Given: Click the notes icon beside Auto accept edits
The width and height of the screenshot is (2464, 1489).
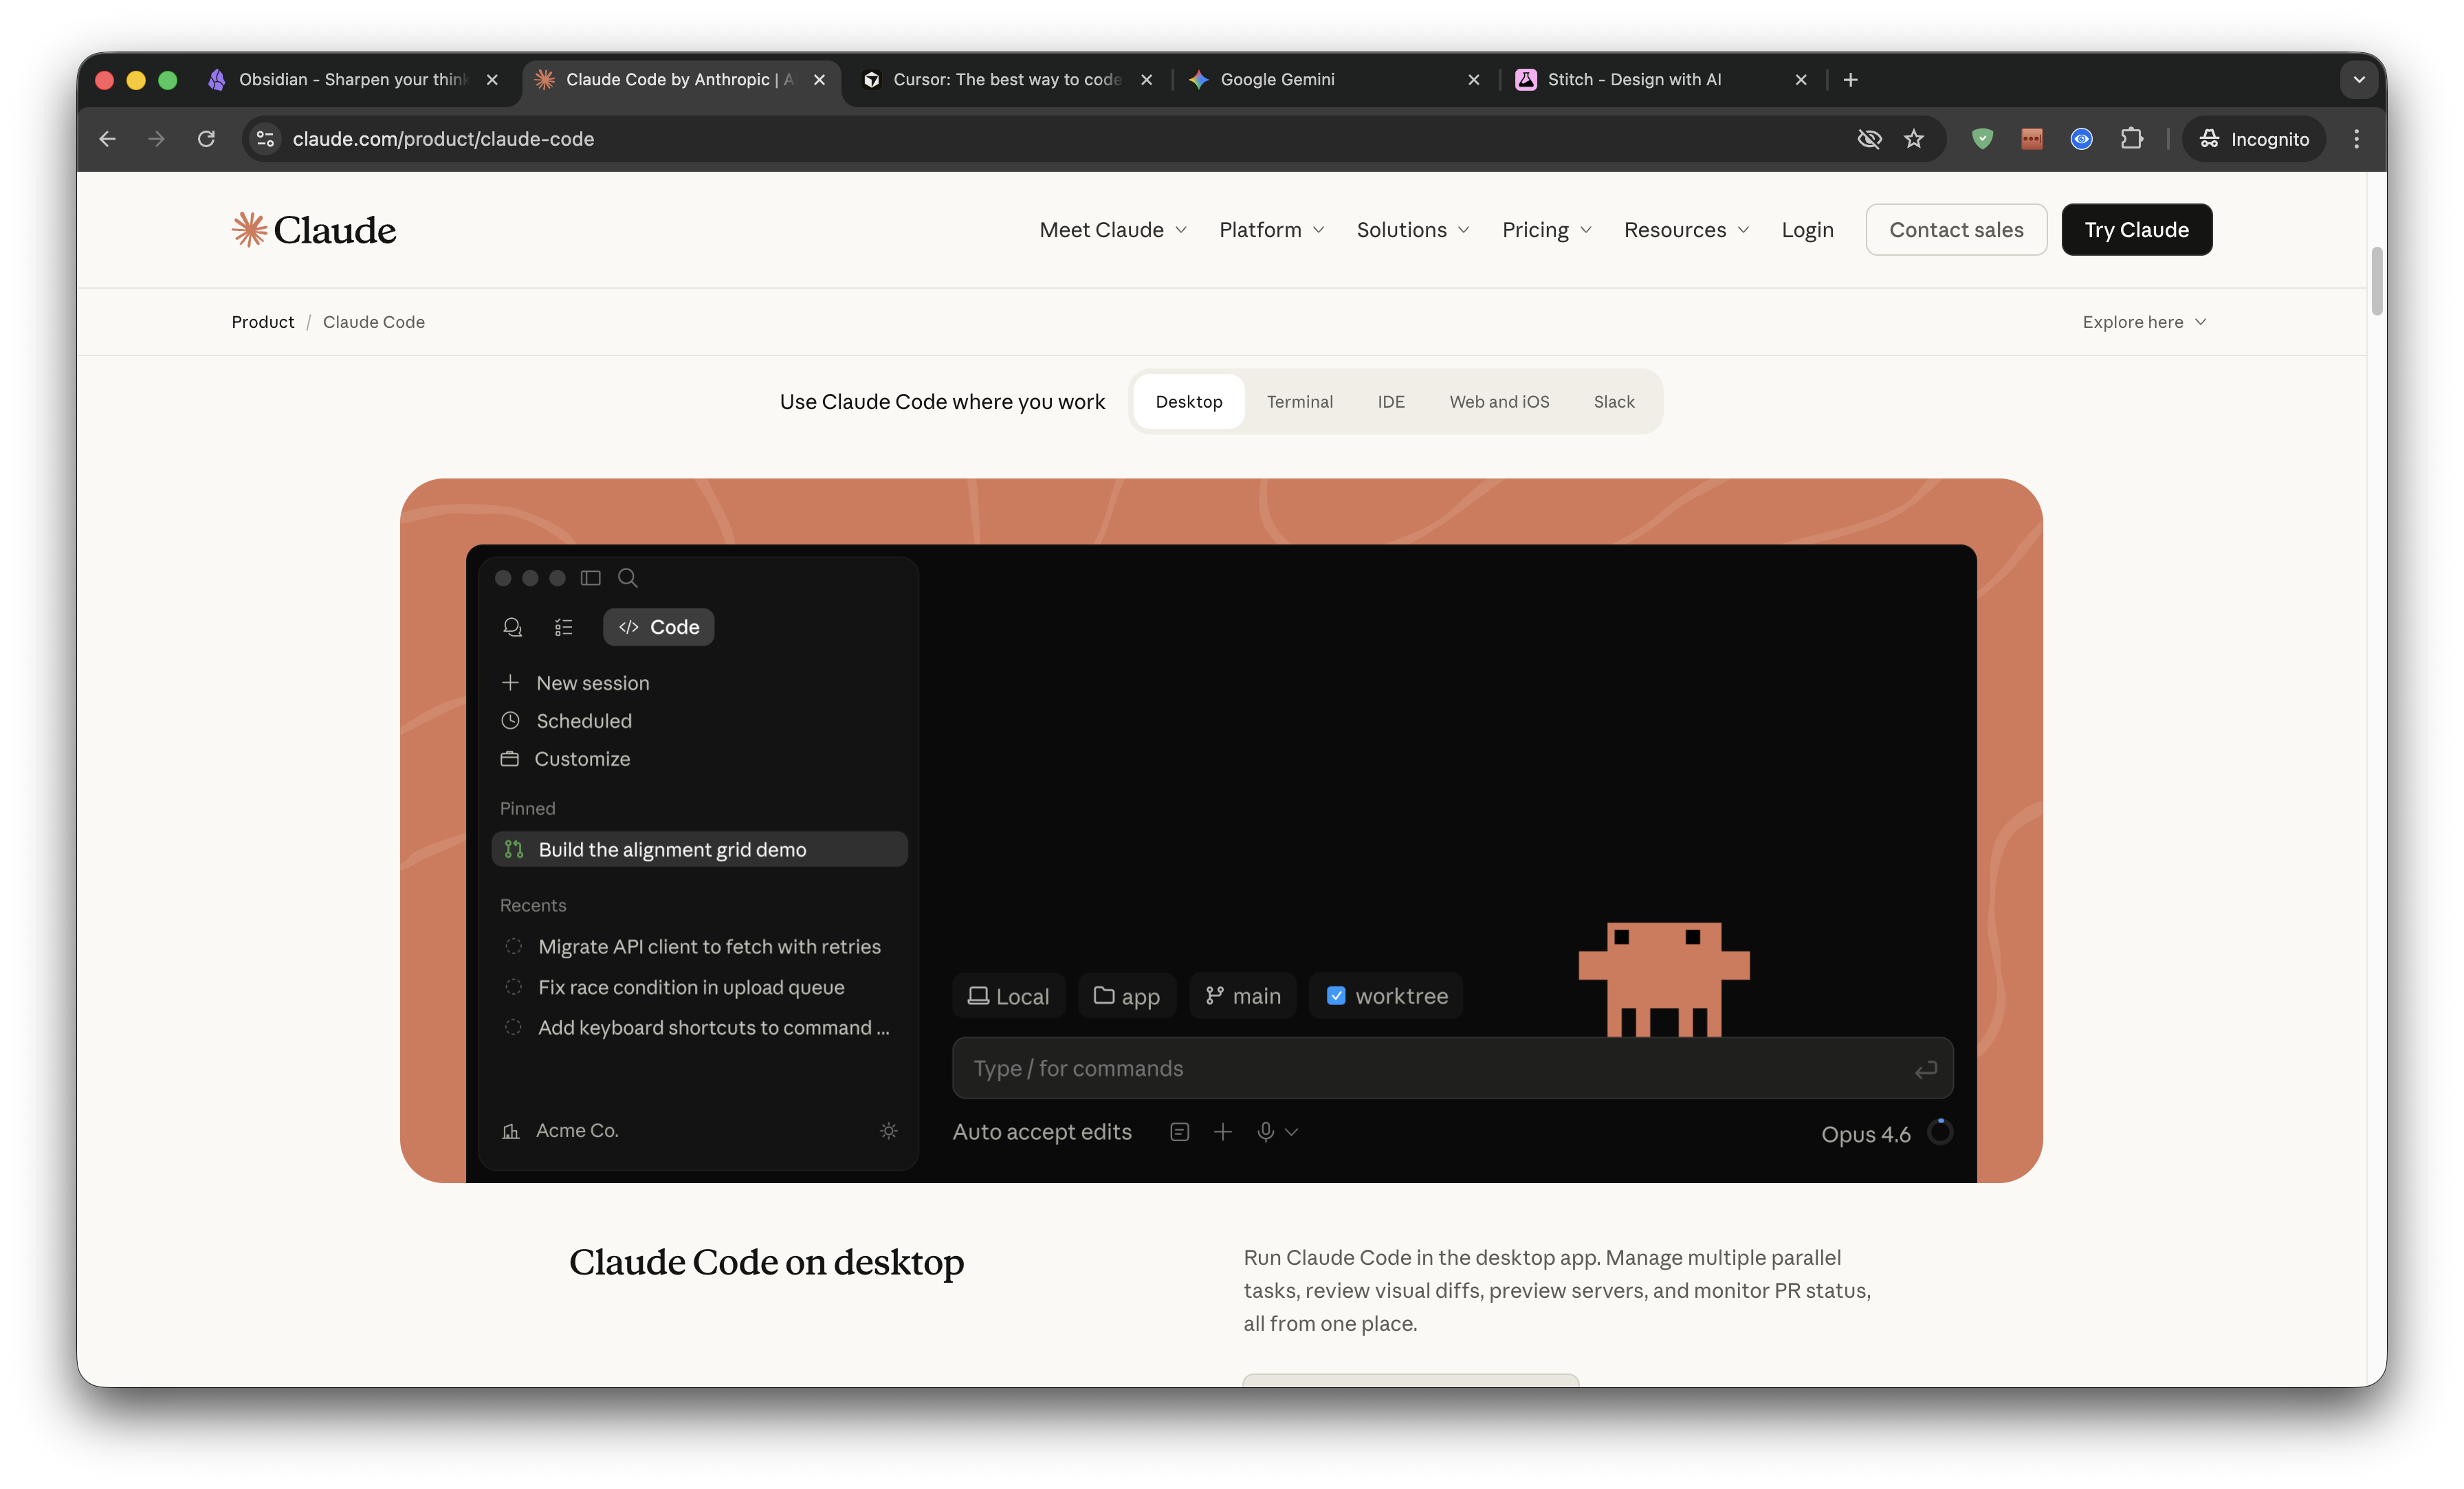Looking at the screenshot, I should pos(1180,1132).
